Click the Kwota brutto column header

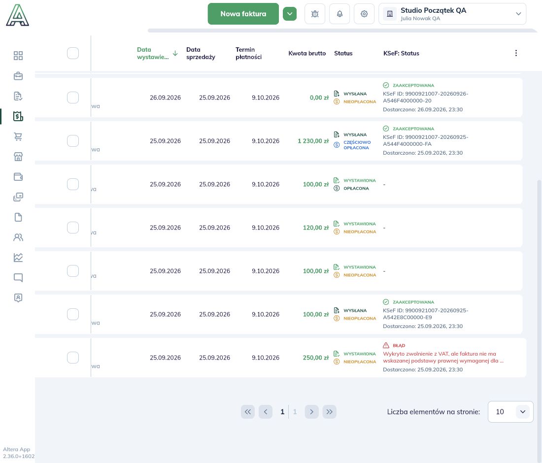click(x=307, y=53)
